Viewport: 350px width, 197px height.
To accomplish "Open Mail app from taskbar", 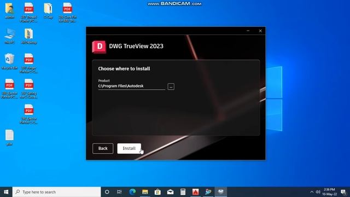I will coord(170,192).
